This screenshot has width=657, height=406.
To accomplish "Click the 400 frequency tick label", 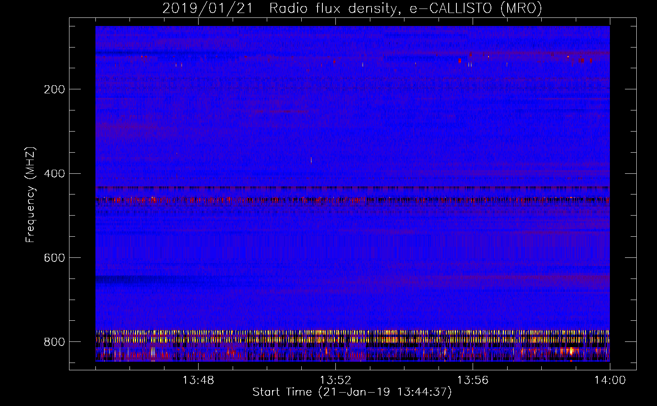I will [54, 174].
